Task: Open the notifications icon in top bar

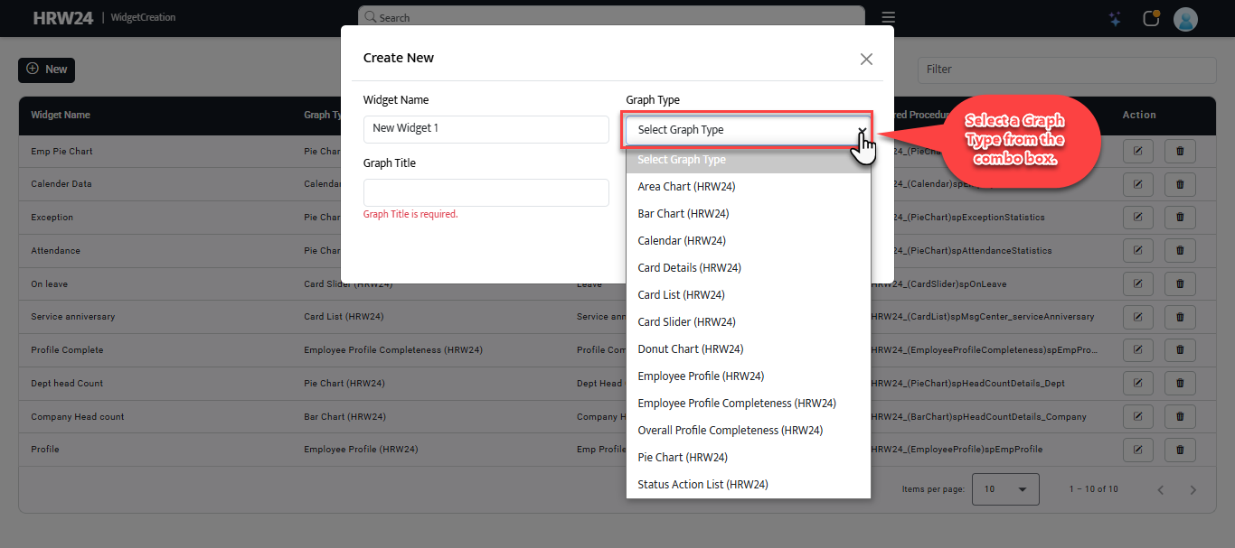Action: click(x=1151, y=18)
